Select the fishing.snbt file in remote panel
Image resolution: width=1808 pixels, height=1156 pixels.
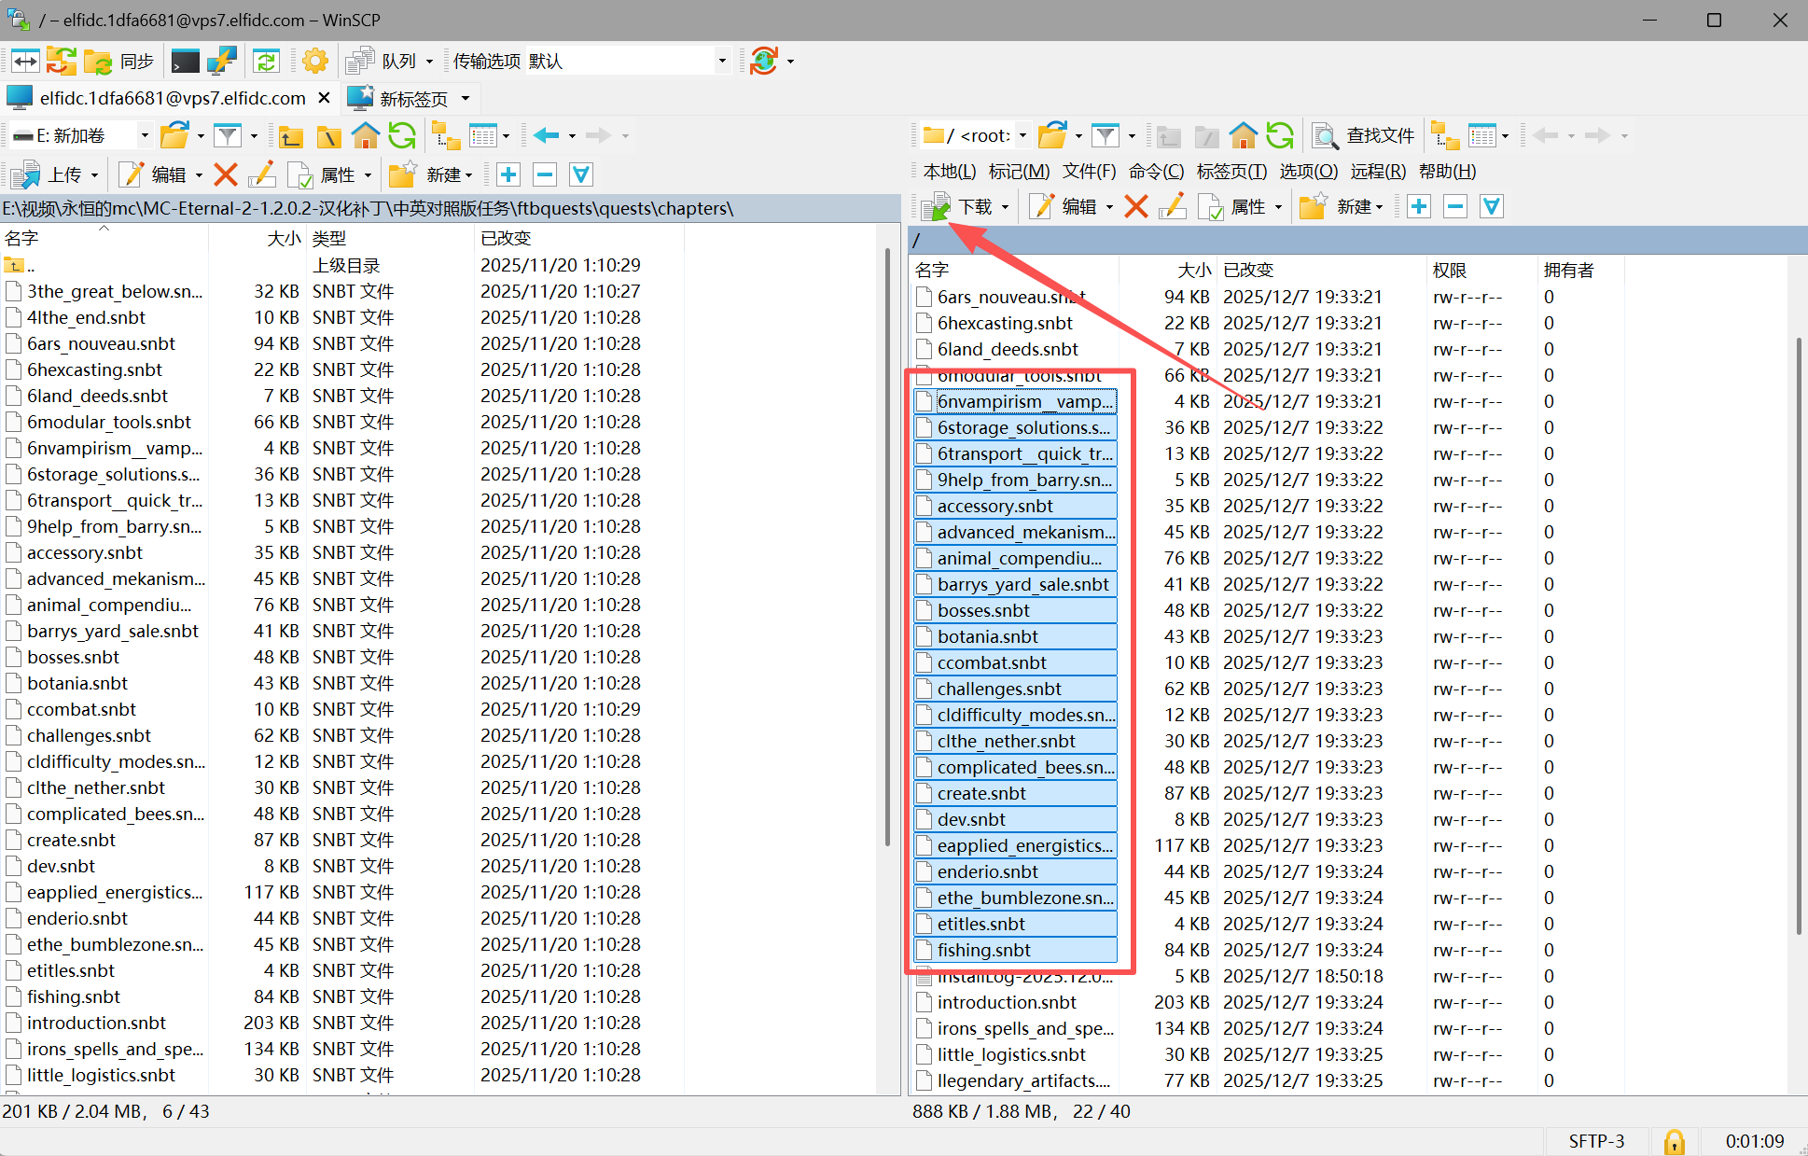(x=984, y=950)
